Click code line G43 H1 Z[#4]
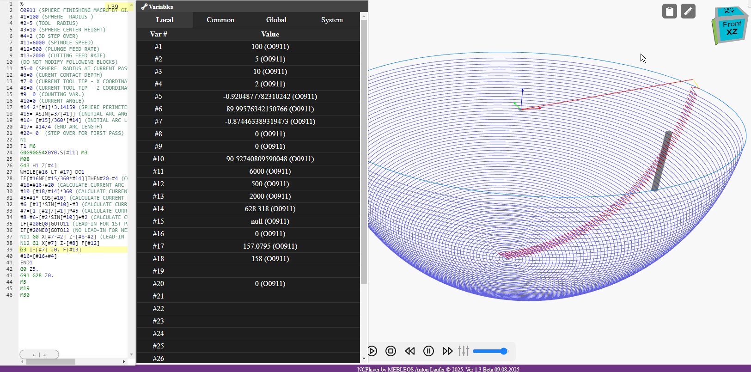Screen dimensions: 751x372 pyautogui.click(x=38, y=165)
